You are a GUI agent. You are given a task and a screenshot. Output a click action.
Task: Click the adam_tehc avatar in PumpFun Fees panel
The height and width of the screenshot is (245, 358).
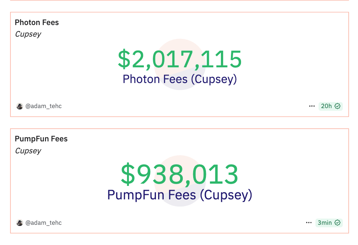(20, 223)
